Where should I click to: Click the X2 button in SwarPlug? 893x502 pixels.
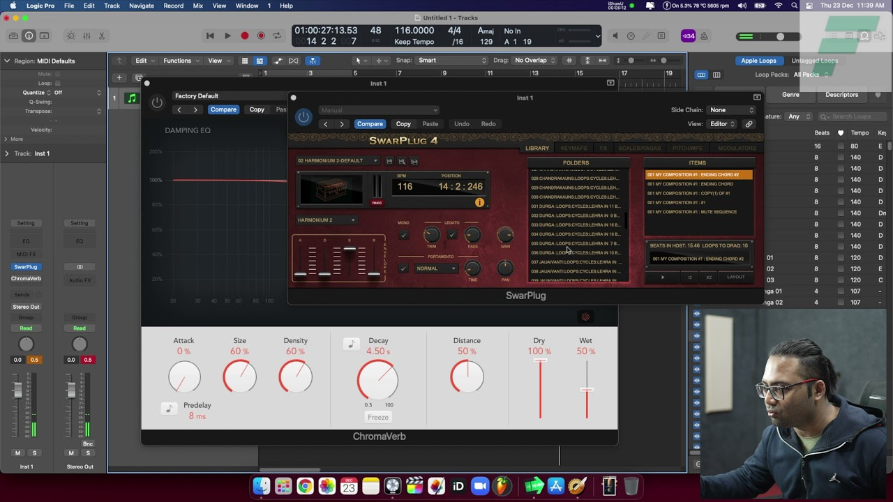tap(709, 277)
